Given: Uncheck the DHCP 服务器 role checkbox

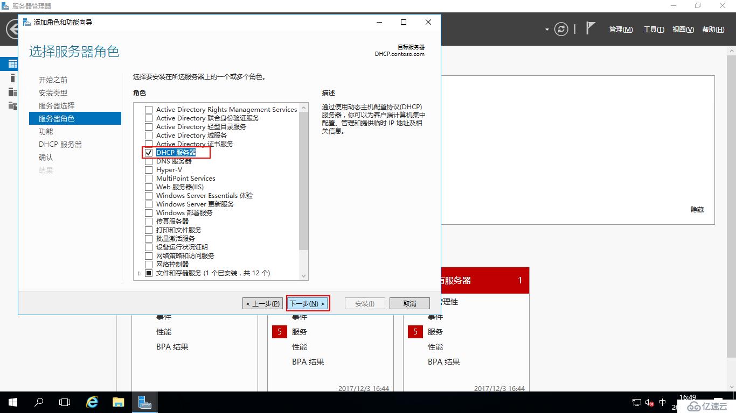Looking at the screenshot, I should point(149,153).
